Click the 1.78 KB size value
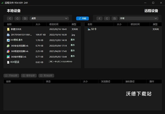Screen dimensions: 165x114 point(39,40)
